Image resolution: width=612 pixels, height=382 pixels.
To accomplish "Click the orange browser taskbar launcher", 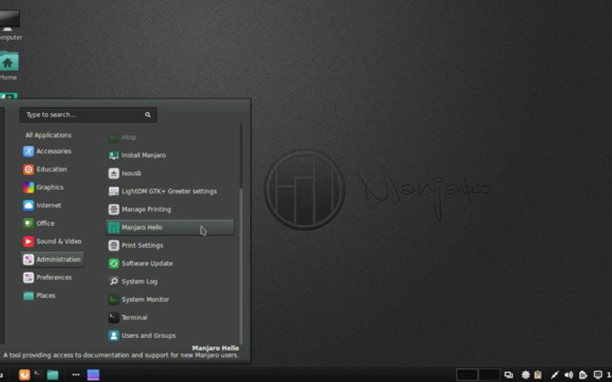I will coord(25,374).
